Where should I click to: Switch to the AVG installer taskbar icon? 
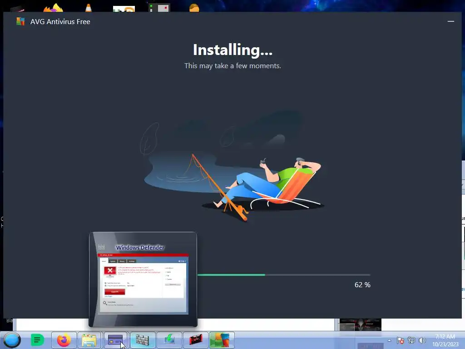[x=222, y=340]
